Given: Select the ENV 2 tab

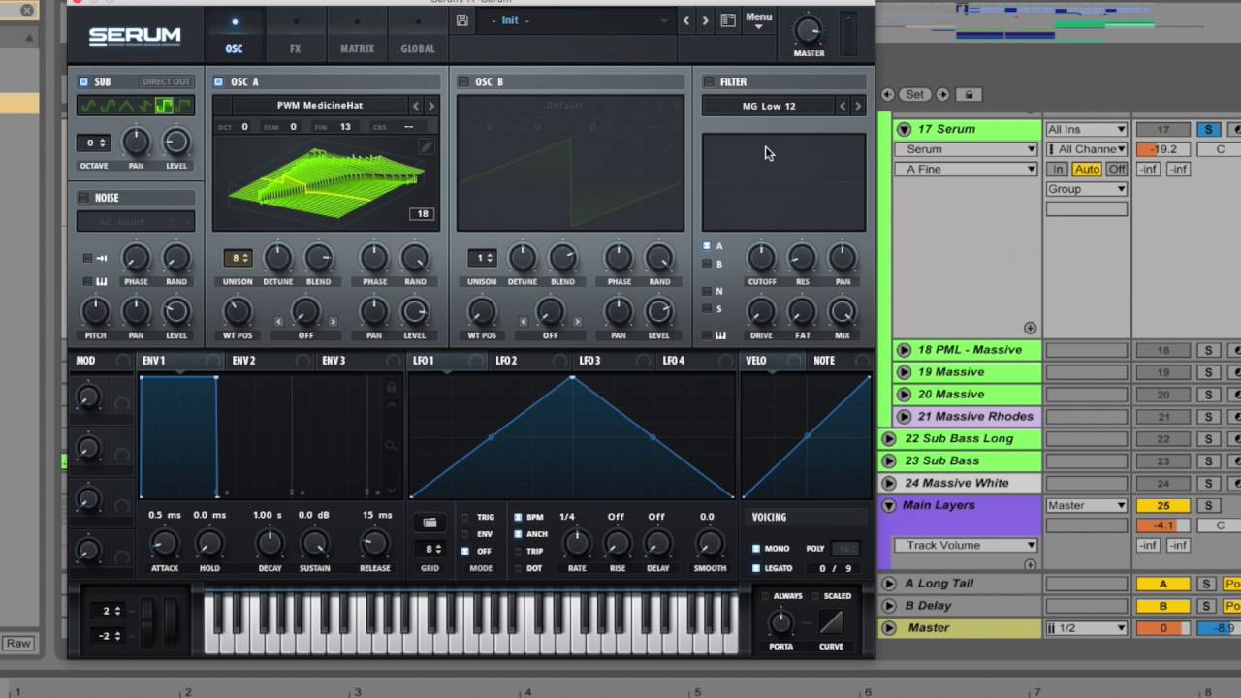Looking at the screenshot, I should 244,361.
